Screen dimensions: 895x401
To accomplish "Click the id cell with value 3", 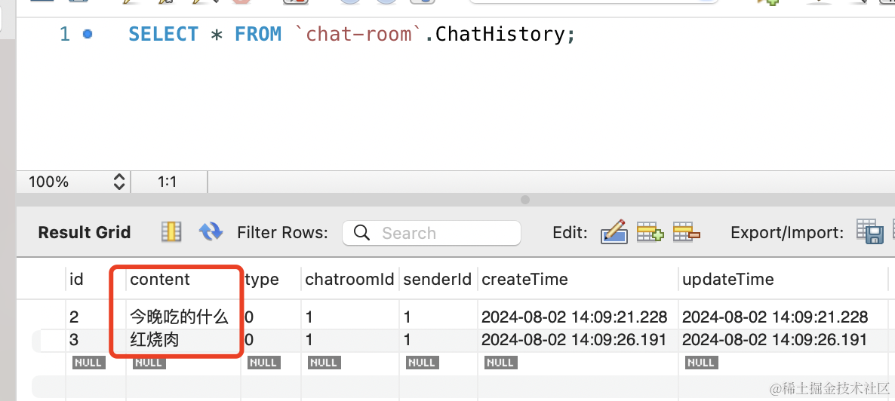I will pos(74,340).
